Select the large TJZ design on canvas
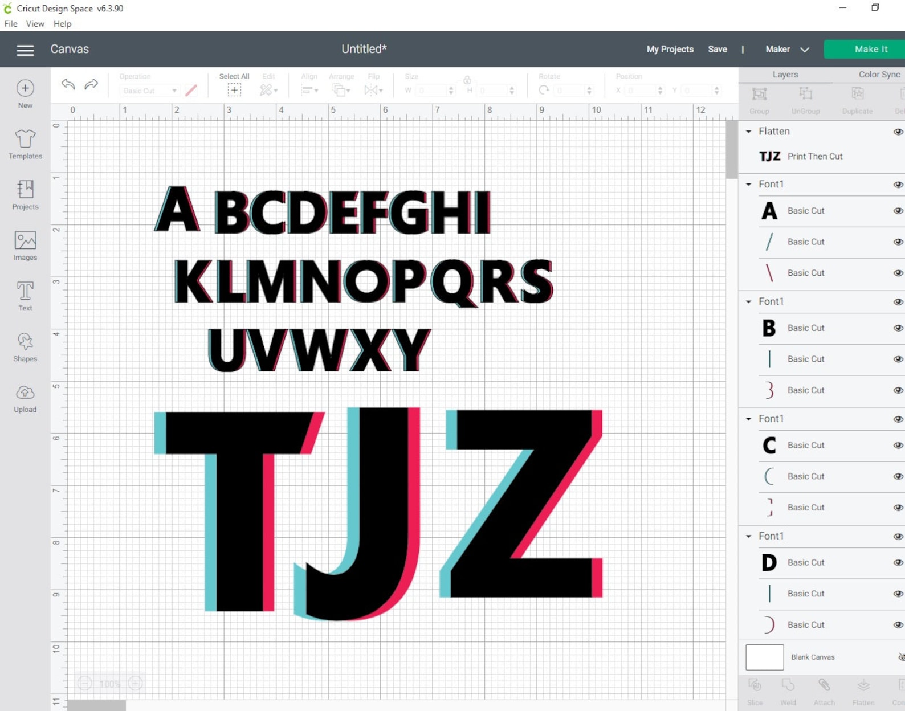 point(378,513)
